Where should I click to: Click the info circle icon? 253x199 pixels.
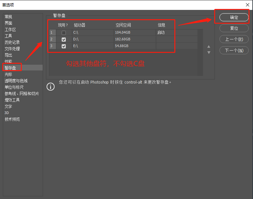coord(50,87)
